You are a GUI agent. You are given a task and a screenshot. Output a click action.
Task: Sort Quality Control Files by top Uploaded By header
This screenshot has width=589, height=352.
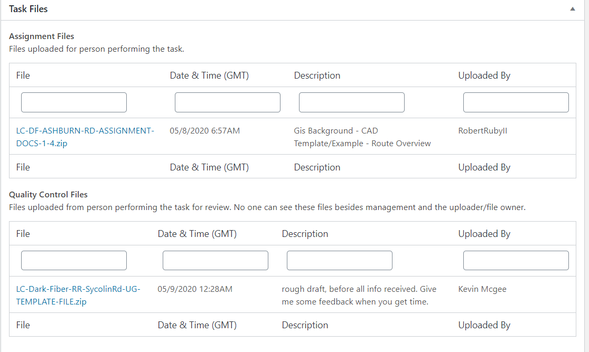[484, 234]
